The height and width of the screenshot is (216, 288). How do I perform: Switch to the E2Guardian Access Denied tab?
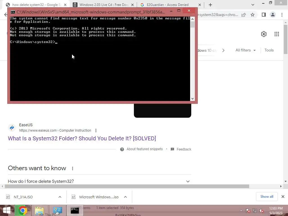(x=168, y=5)
